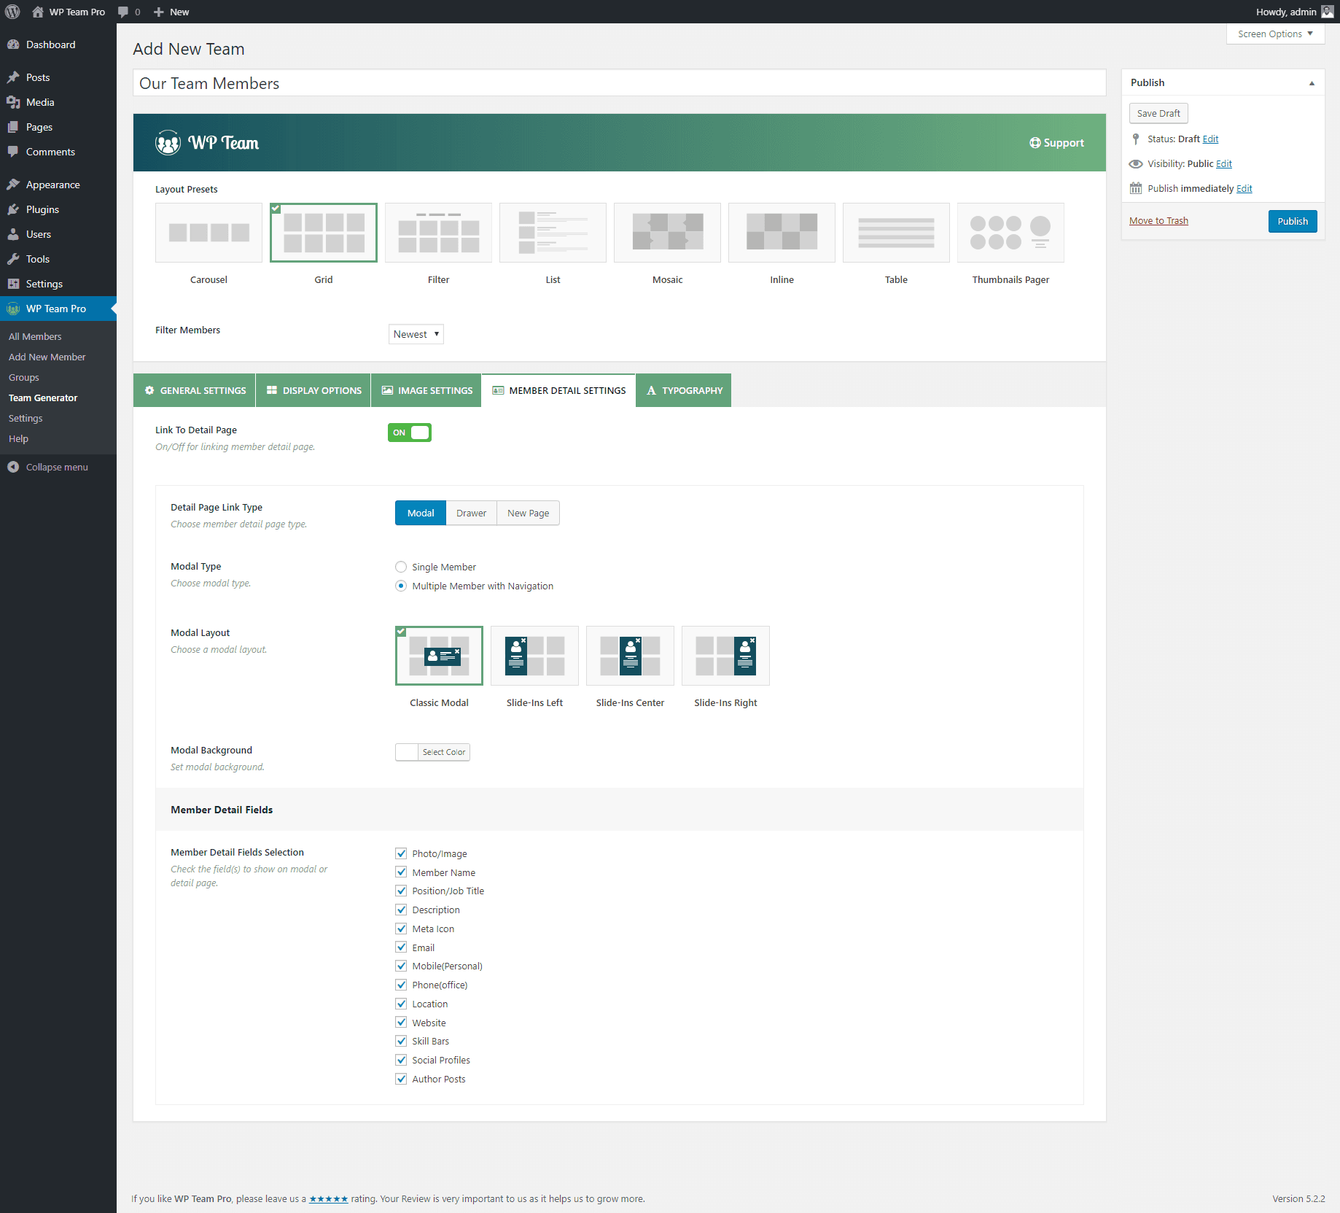Open the Settings sidebar icon
The image size is (1340, 1213).
[13, 284]
